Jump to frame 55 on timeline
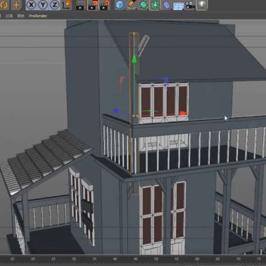This screenshot has width=266, height=266. coord(177,259)
